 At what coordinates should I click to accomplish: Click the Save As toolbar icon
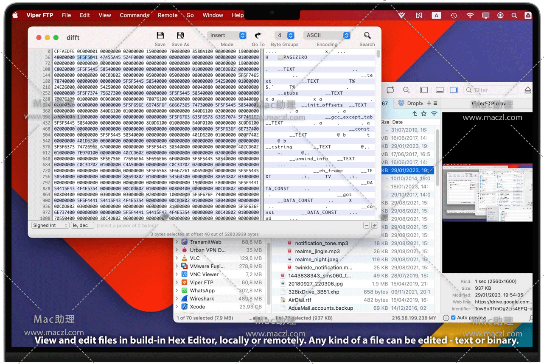pyautogui.click(x=180, y=36)
